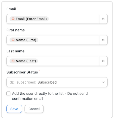Viewport: 114px width, 119px height.
Task: Click the asterisk icon in First name field
Action: point(103,40)
